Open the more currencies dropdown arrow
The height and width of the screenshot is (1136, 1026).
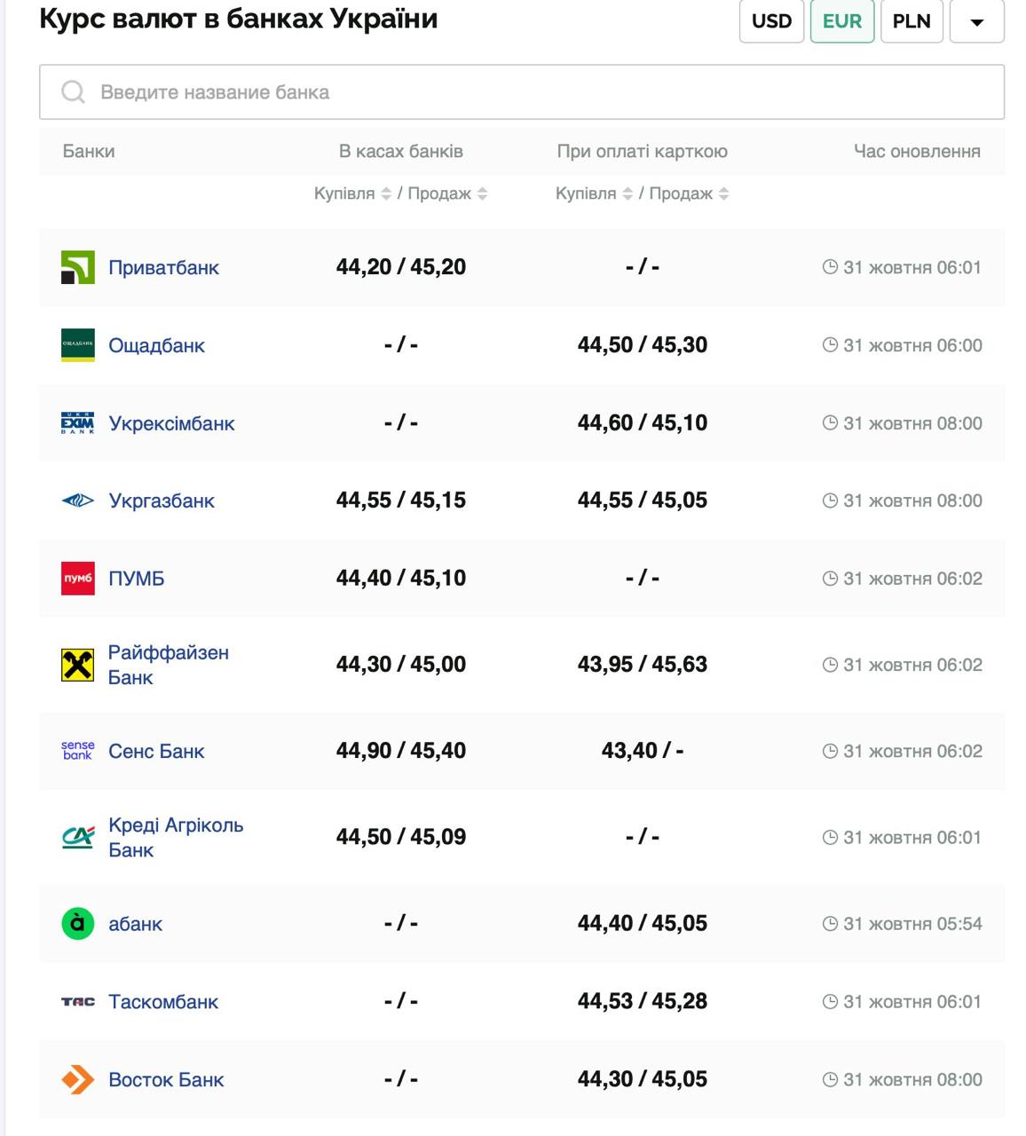976,21
